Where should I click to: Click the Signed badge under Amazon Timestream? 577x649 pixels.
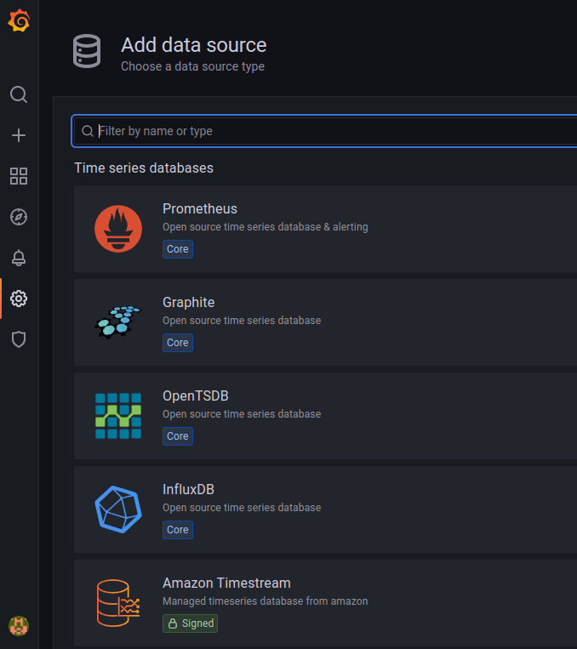pos(190,623)
